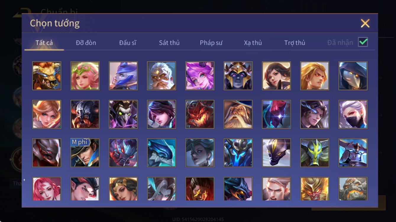Filter heroes by 'Xạ thủ' tab
Viewport: 396px width, 222px height.
click(x=253, y=43)
